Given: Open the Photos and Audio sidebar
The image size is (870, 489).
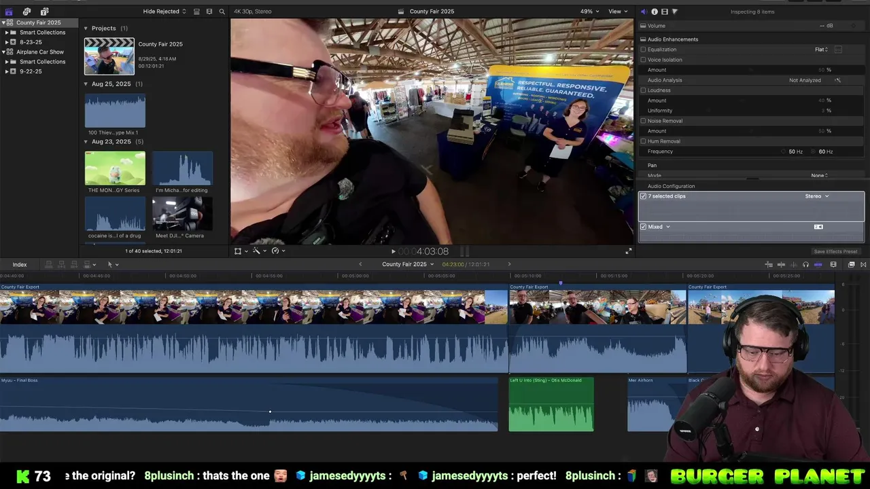Looking at the screenshot, I should click(27, 12).
